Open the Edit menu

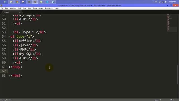6,8
